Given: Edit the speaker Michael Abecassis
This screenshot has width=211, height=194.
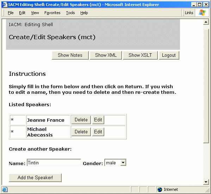Looking at the screenshot, I should coord(98,132).
